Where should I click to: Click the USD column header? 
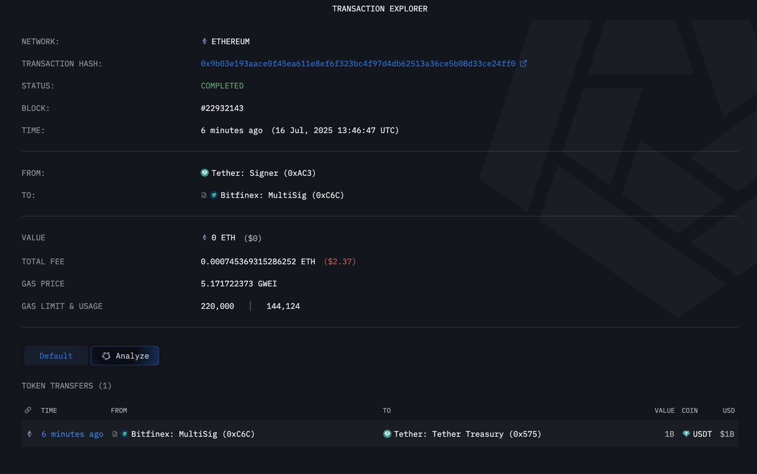click(729, 410)
